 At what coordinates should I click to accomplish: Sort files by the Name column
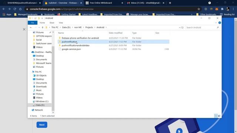(x=61, y=33)
